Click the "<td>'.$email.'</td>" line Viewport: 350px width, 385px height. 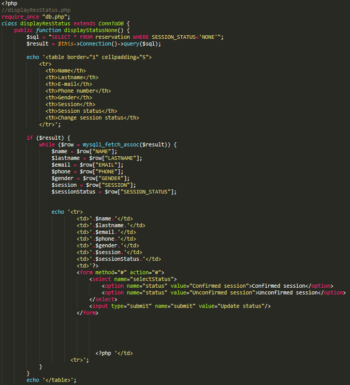coord(106,232)
